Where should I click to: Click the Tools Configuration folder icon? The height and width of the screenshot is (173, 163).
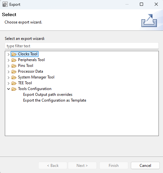[14, 89]
